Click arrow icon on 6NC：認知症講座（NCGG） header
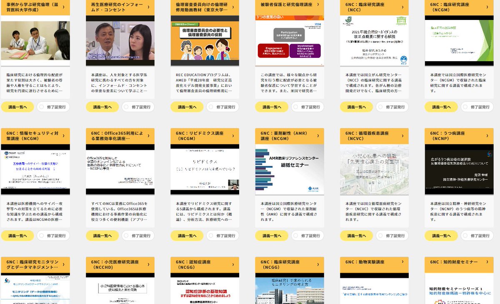The width and height of the screenshot is (500, 304). (232, 265)
